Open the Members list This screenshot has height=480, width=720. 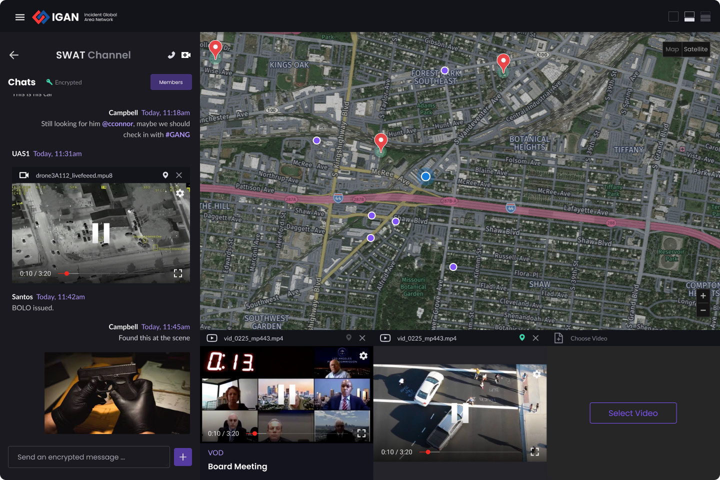[171, 82]
